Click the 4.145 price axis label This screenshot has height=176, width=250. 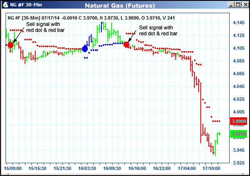[239, 23]
